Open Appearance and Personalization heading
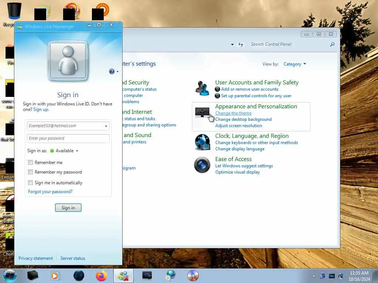 point(256,106)
